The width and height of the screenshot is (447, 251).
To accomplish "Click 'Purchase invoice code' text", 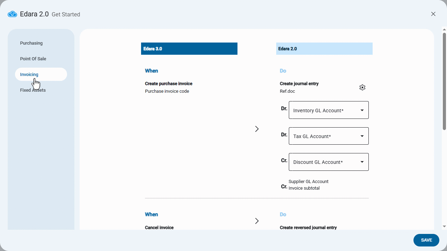I will pos(167,91).
